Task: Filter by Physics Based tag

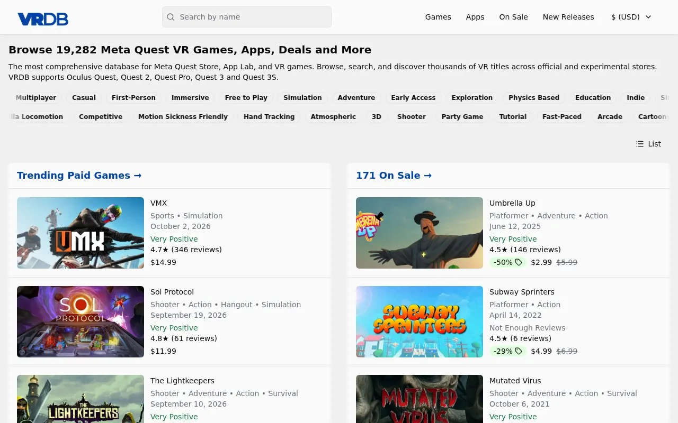Action: click(534, 98)
